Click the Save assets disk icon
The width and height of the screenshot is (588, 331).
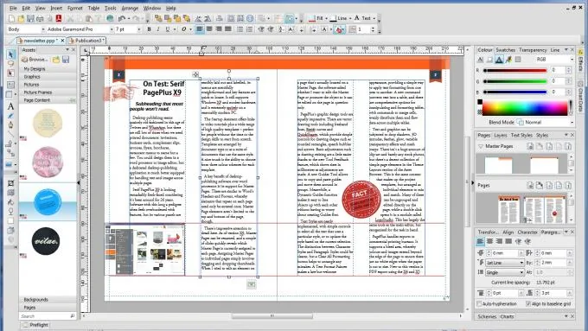click(66, 60)
